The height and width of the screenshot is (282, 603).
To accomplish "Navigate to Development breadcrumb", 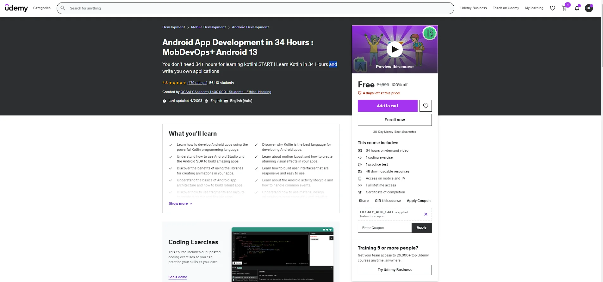I will [x=174, y=27].
